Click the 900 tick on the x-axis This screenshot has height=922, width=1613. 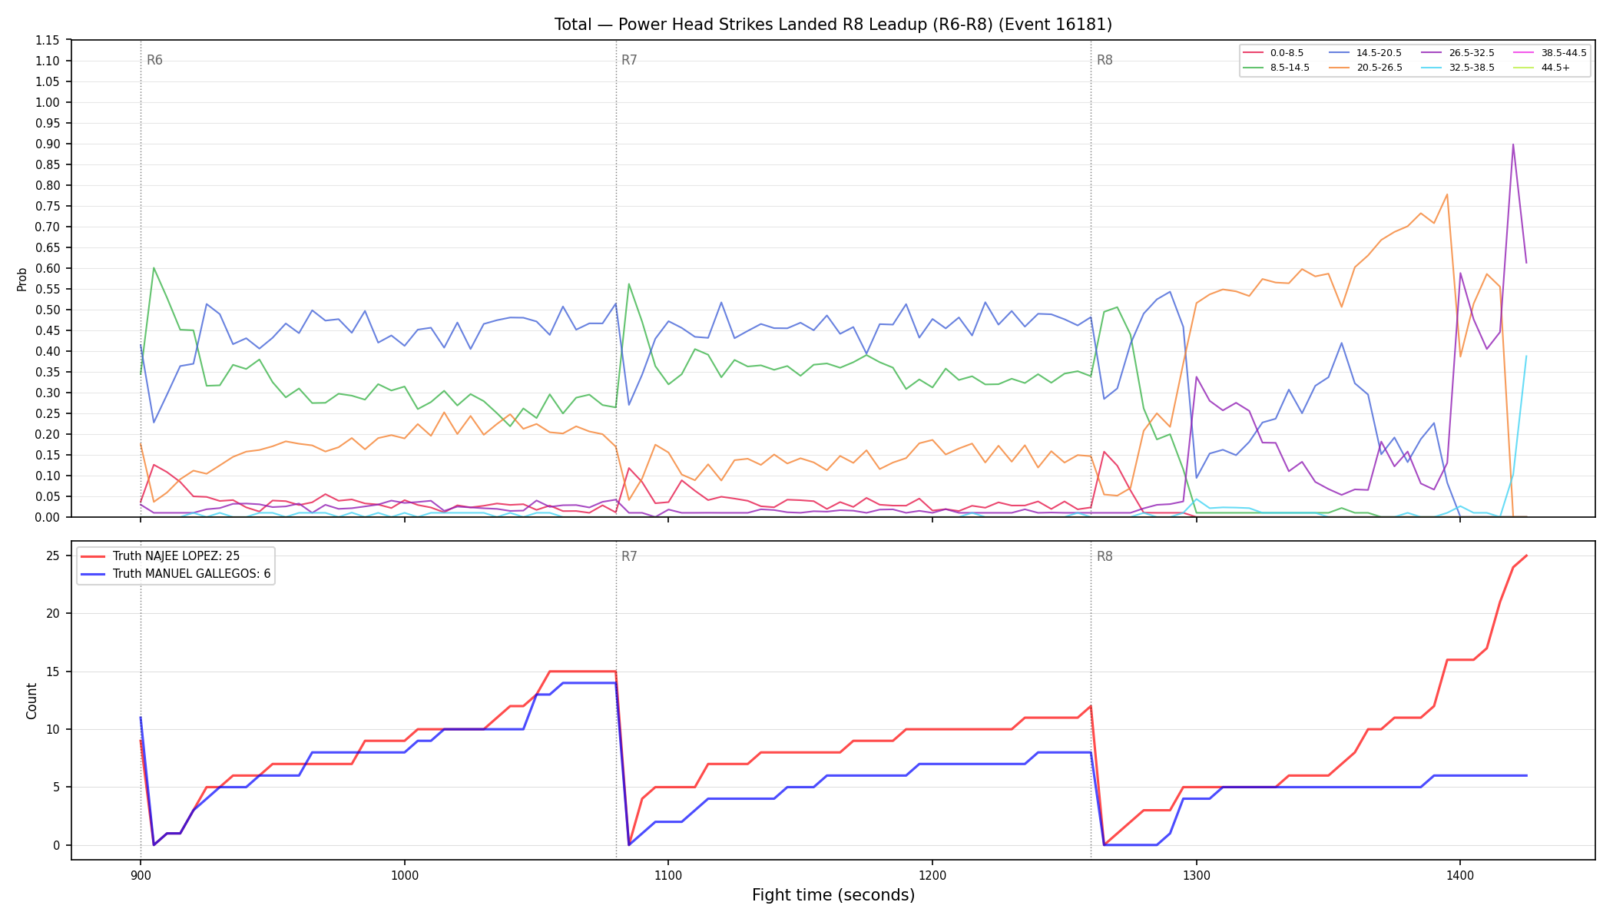click(140, 874)
